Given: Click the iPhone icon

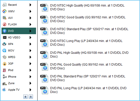Looking at the screenshot, I should [x=5, y=77].
